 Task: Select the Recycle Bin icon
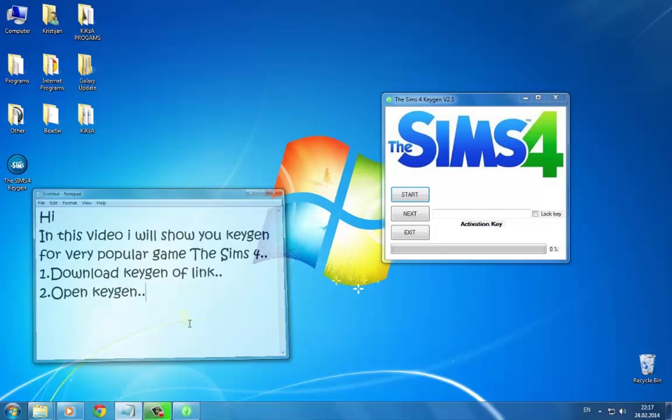tap(647, 369)
